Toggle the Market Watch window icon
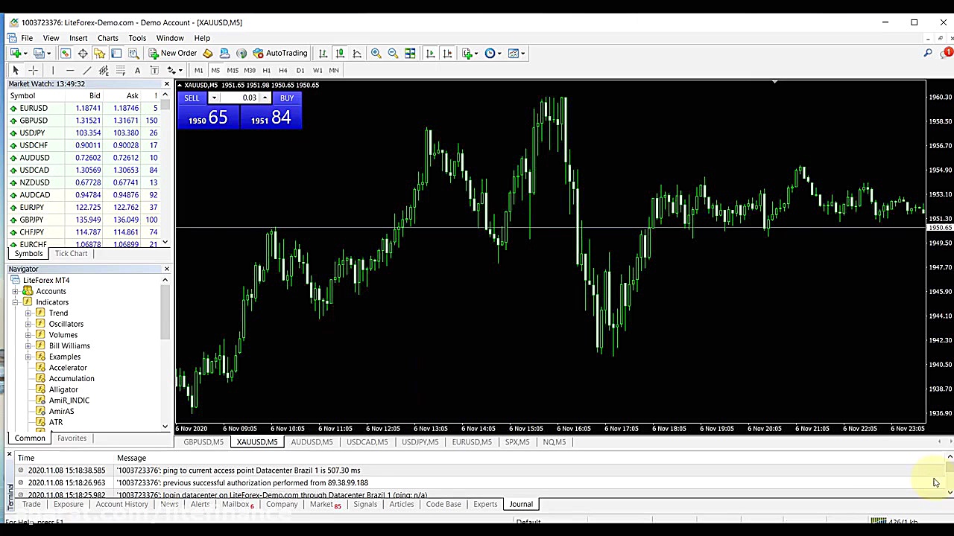Screen dimensions: 954x536 coord(66,53)
